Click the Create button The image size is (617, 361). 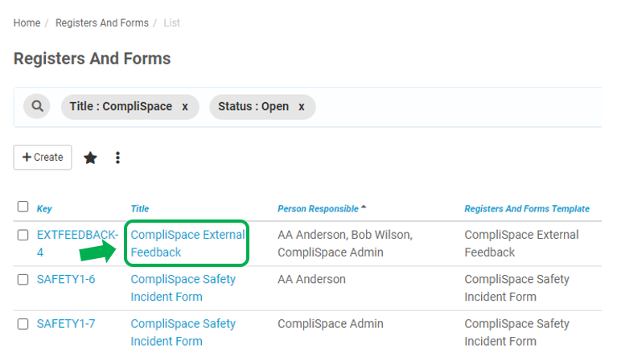click(43, 158)
